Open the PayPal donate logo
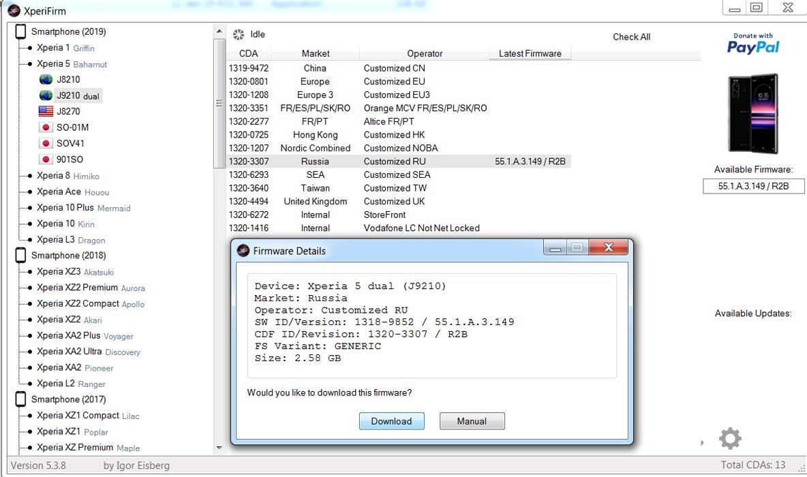Image resolution: width=807 pixels, height=477 pixels. [x=753, y=44]
